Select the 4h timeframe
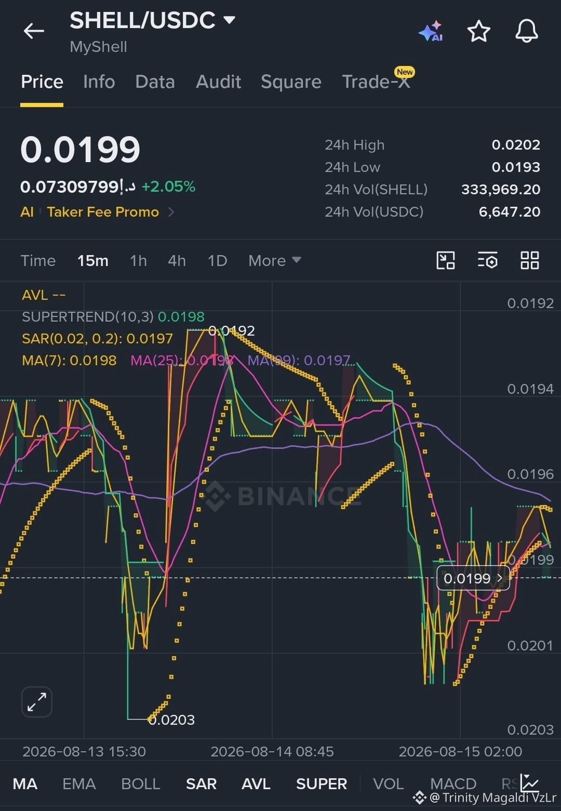561x811 pixels. pos(177,260)
